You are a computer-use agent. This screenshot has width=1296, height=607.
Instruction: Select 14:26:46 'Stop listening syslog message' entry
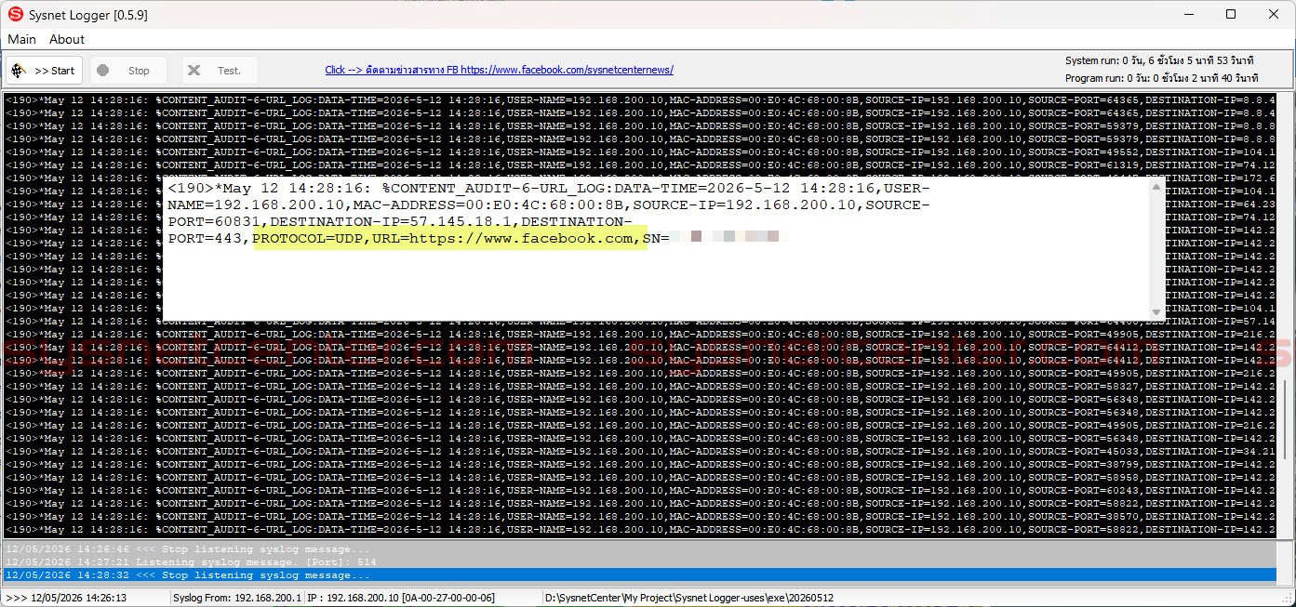pos(640,549)
